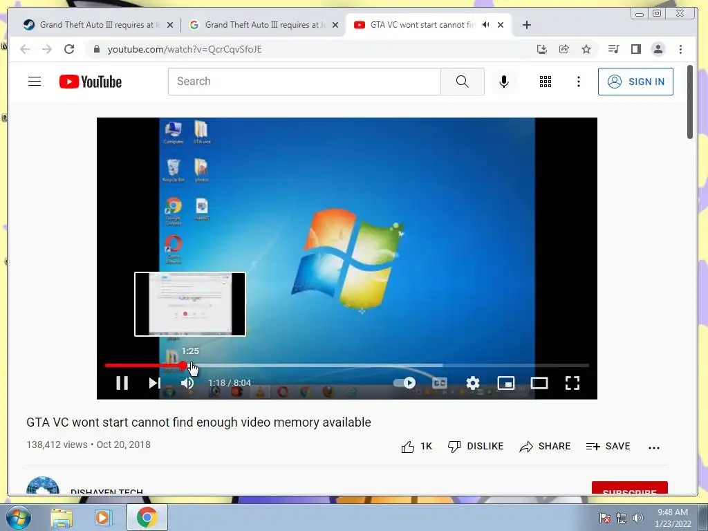Viewport: 708px width, 531px height.
Task: Open video player settings gear
Action: coord(473,383)
